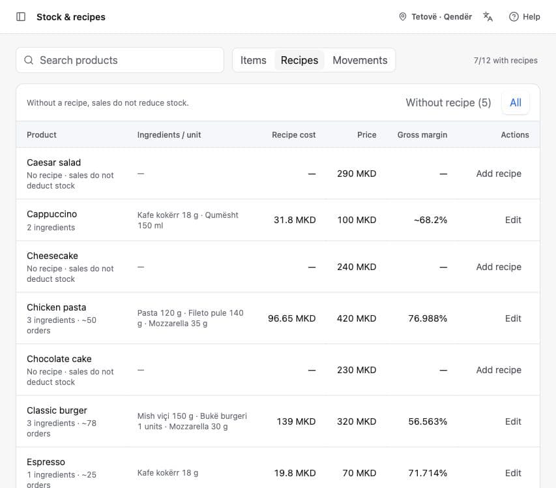
Task: Click the Gross margin column header
Action: coord(422,135)
